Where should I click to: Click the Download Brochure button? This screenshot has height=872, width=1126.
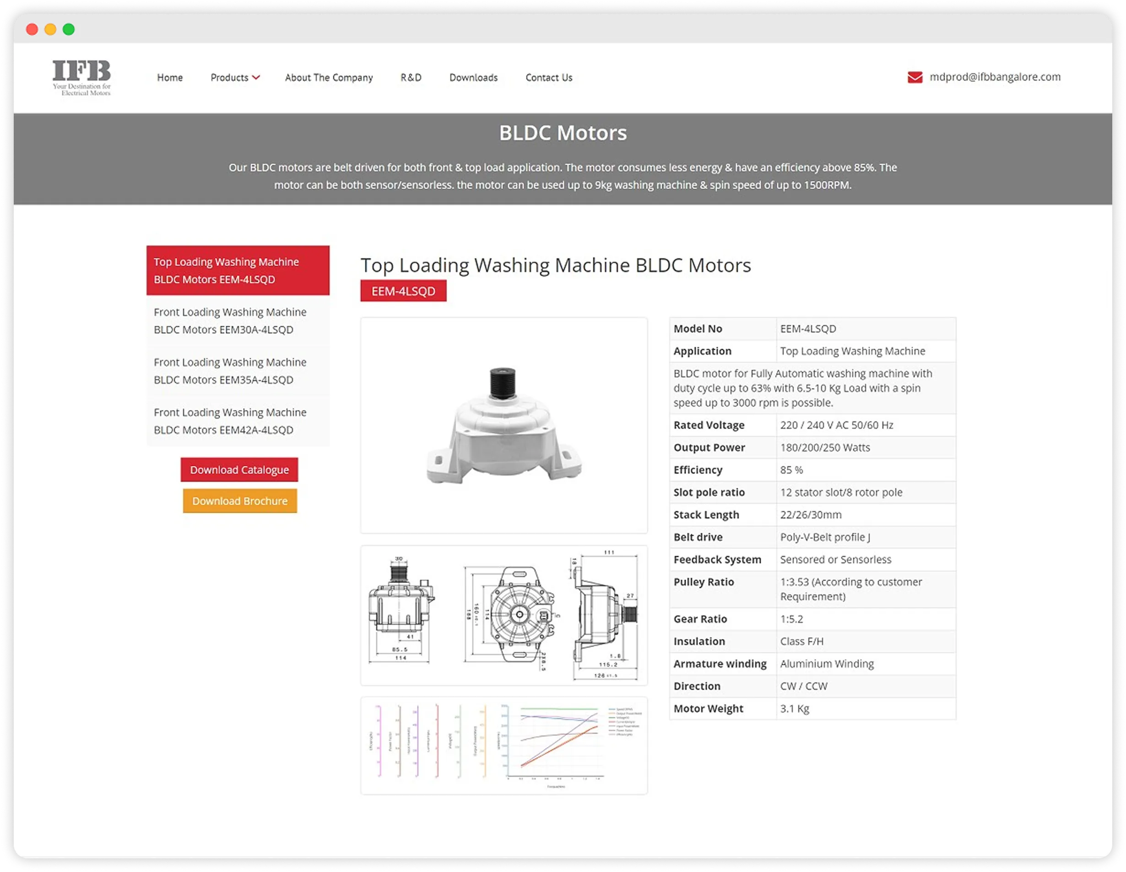pos(240,501)
